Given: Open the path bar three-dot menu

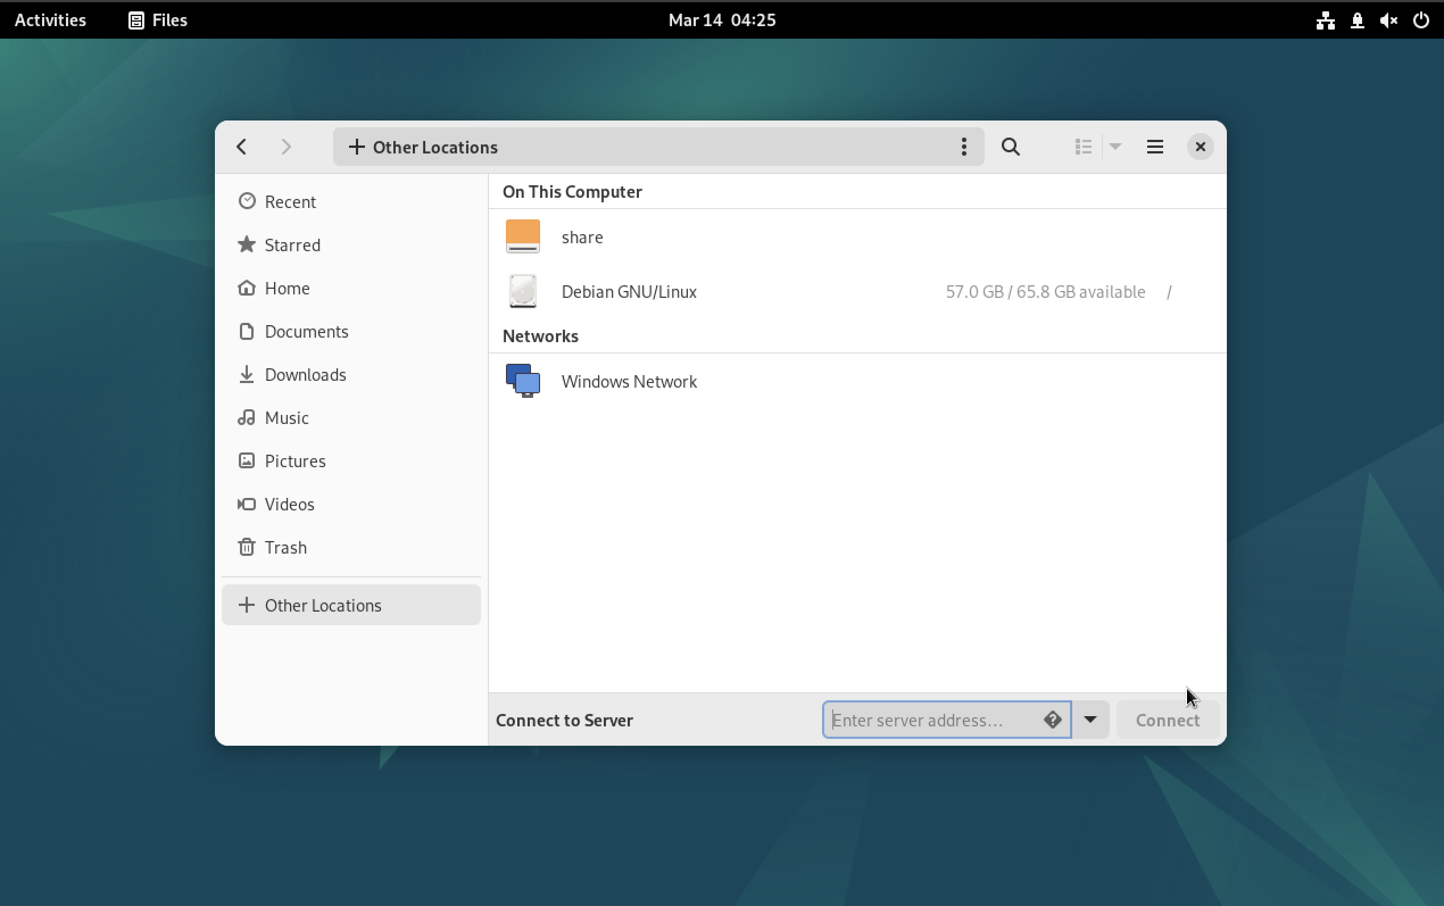Looking at the screenshot, I should pyautogui.click(x=964, y=147).
